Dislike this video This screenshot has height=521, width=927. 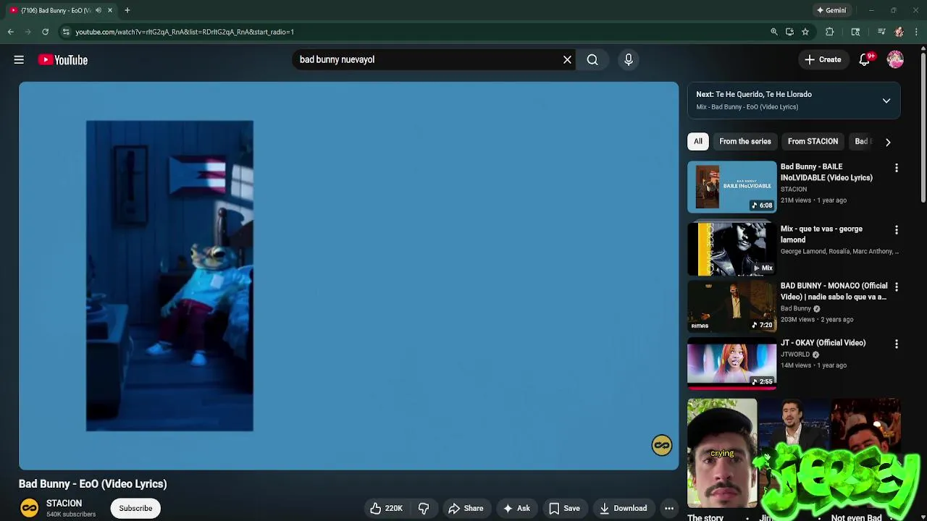pos(424,508)
